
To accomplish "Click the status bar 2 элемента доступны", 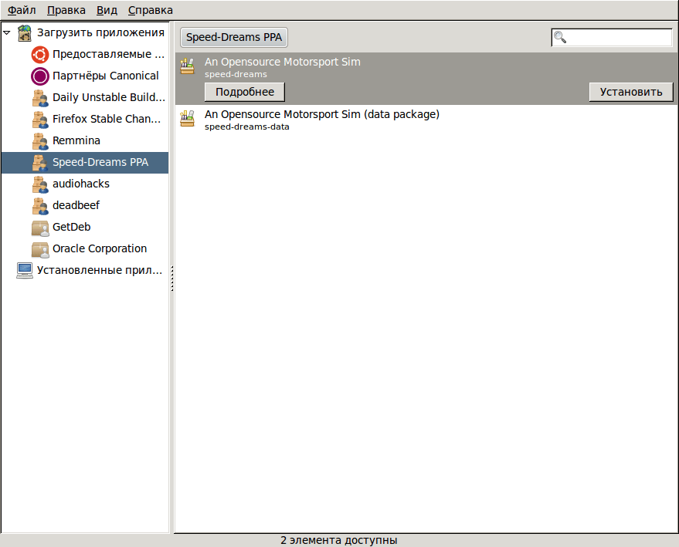I will pyautogui.click(x=338, y=540).
